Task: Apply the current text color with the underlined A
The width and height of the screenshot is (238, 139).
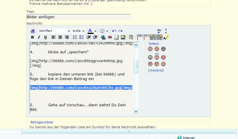Action: click(90, 31)
